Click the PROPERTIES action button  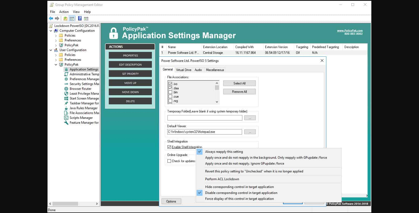pyautogui.click(x=130, y=55)
